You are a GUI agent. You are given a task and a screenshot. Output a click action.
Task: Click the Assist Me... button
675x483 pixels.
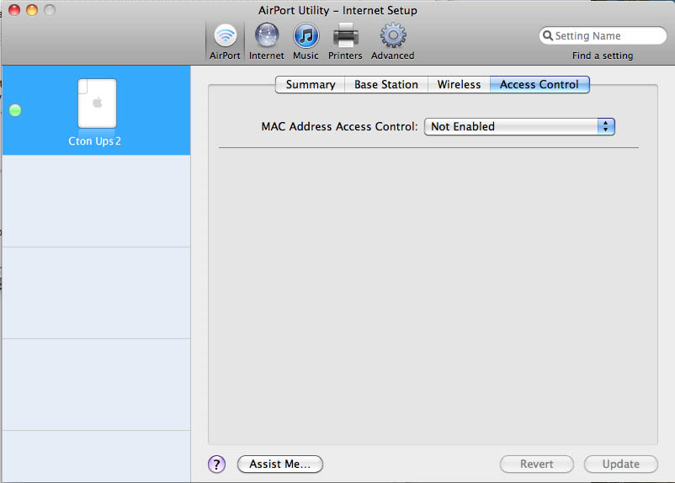point(279,464)
